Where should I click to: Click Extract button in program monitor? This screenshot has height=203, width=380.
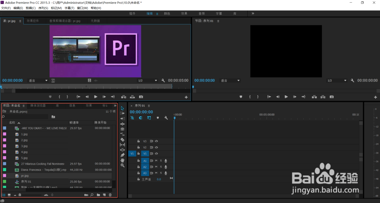(x=323, y=97)
